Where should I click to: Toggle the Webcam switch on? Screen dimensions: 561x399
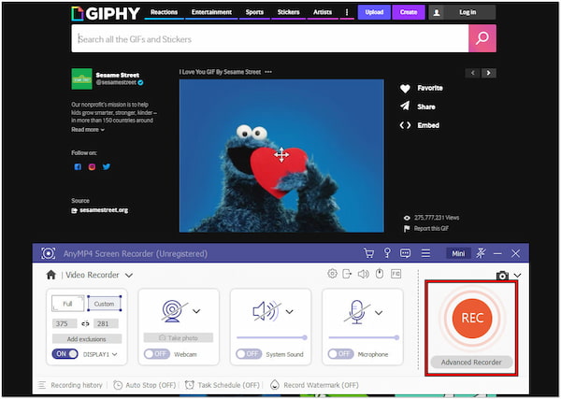(x=156, y=354)
